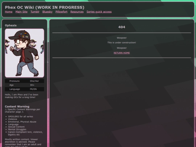Click the 'Mental Struggles' list item
Image resolution: width=196 pixels, height=147 pixels.
(x=17, y=129)
